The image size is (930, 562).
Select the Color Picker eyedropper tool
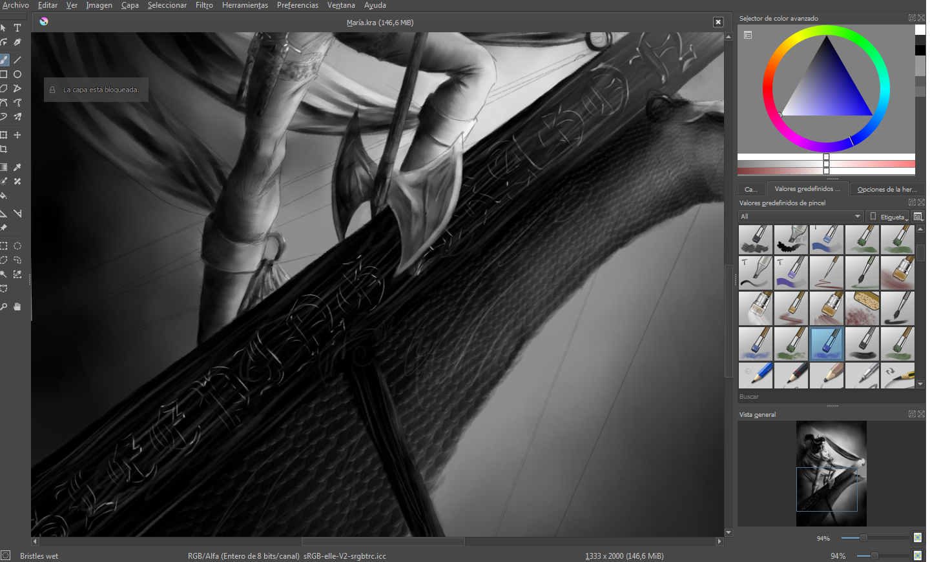tap(17, 167)
